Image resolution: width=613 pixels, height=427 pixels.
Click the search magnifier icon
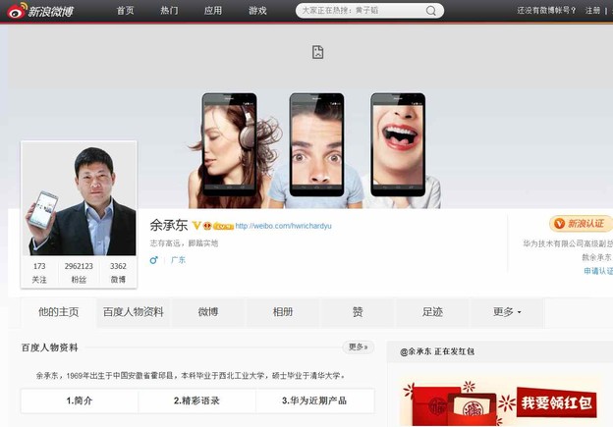click(x=431, y=11)
